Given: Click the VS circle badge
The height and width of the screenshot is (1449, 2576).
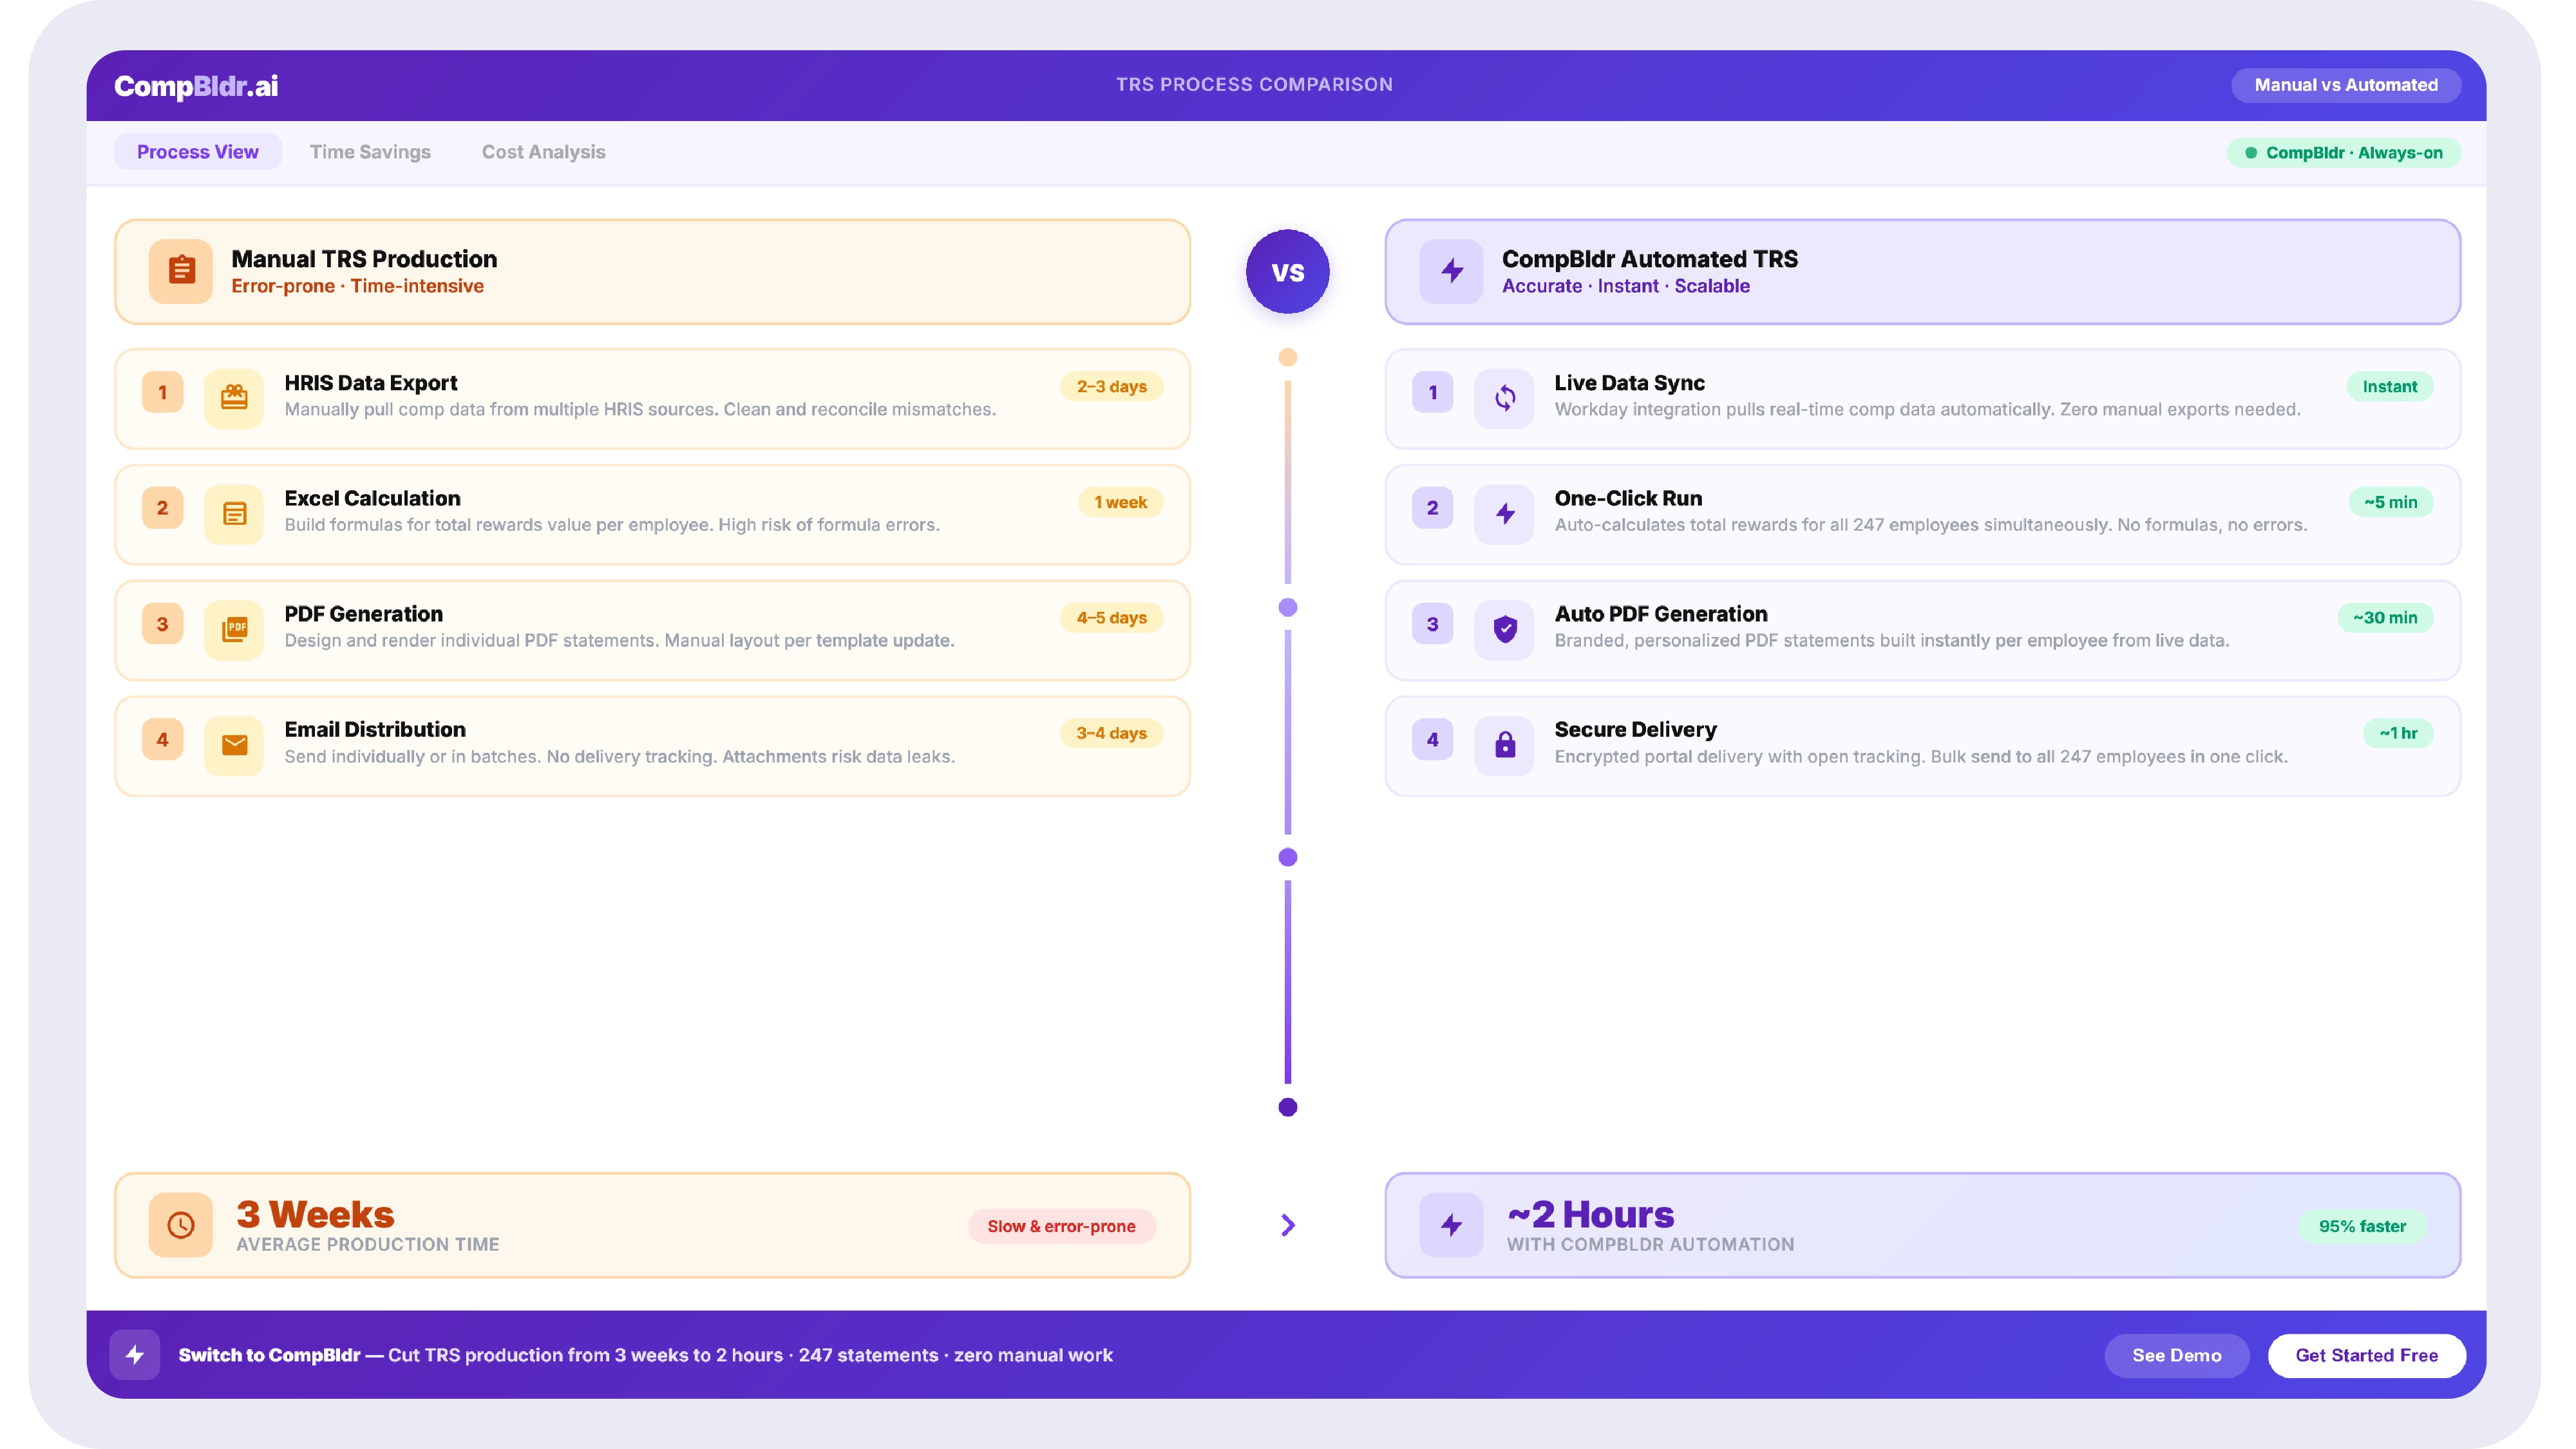Looking at the screenshot, I should pyautogui.click(x=1288, y=272).
